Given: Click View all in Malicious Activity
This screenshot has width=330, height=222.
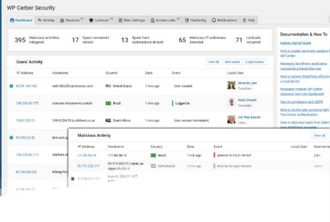Looking at the screenshot, I should point(320,135).
